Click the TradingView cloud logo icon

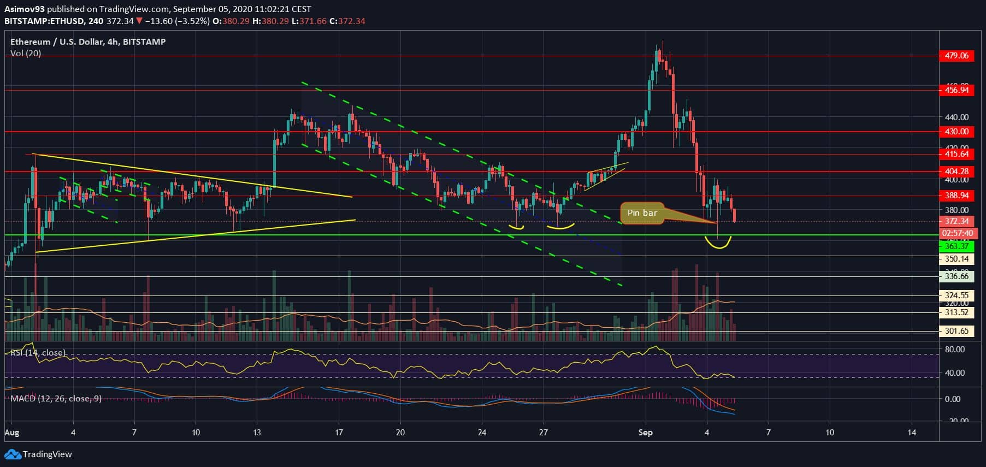click(13, 454)
